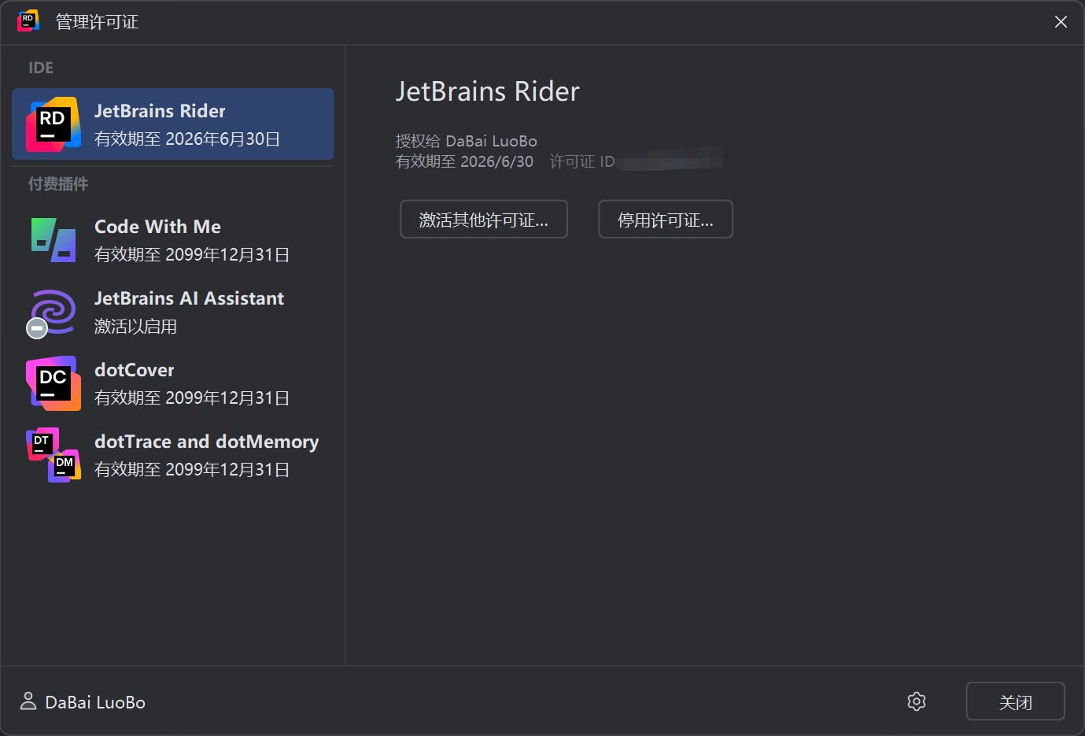1085x736 pixels.
Task: Click the dotCover DC icon
Action: click(54, 383)
